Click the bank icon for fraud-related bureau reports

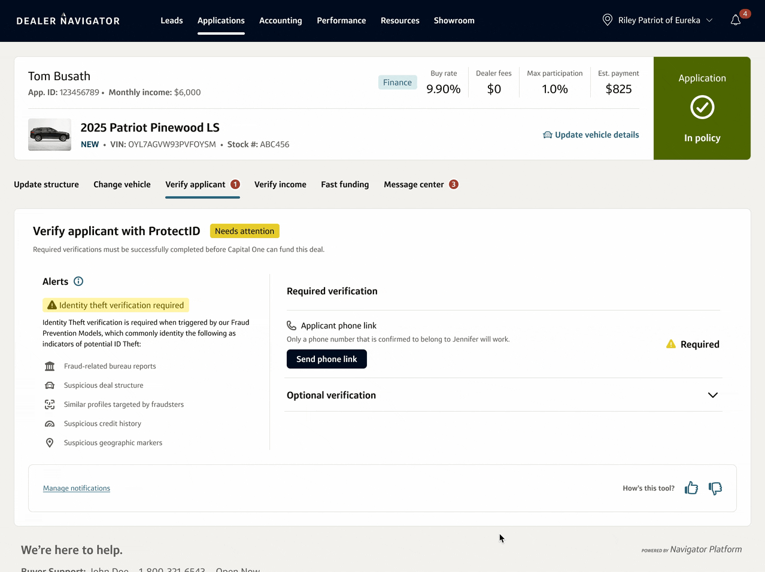click(x=50, y=366)
